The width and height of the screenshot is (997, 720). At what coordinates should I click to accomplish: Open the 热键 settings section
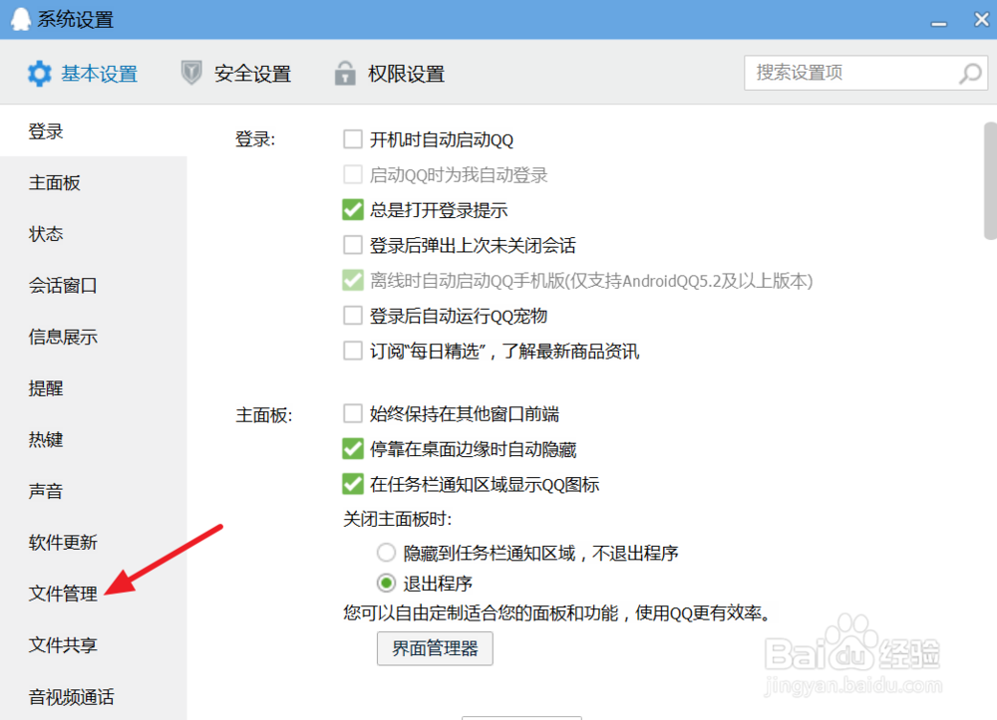coord(46,439)
